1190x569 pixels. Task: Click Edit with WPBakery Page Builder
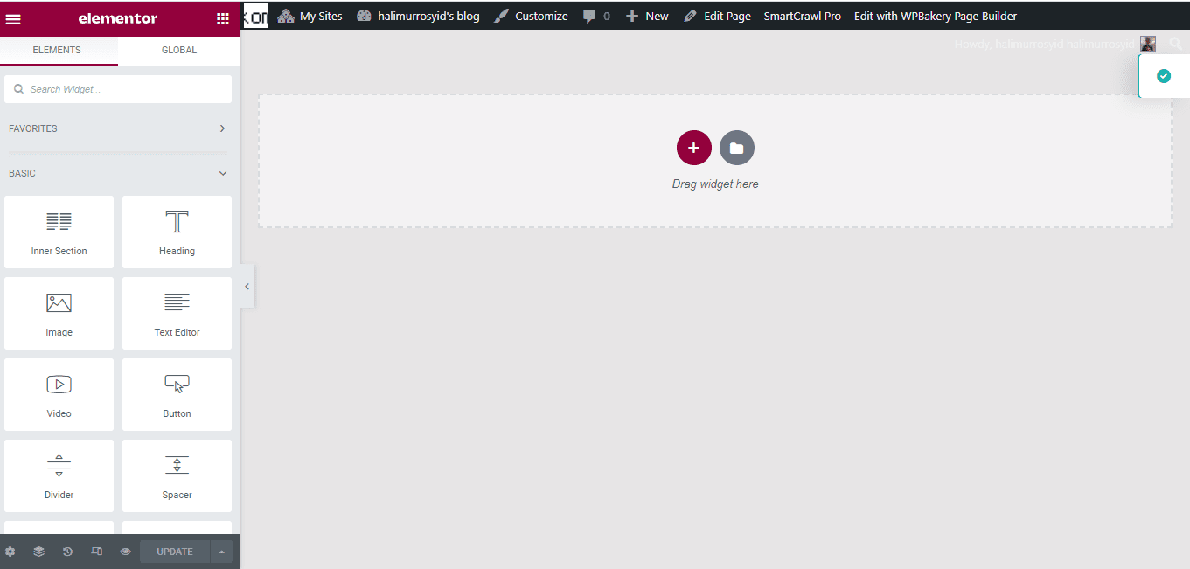[935, 16]
